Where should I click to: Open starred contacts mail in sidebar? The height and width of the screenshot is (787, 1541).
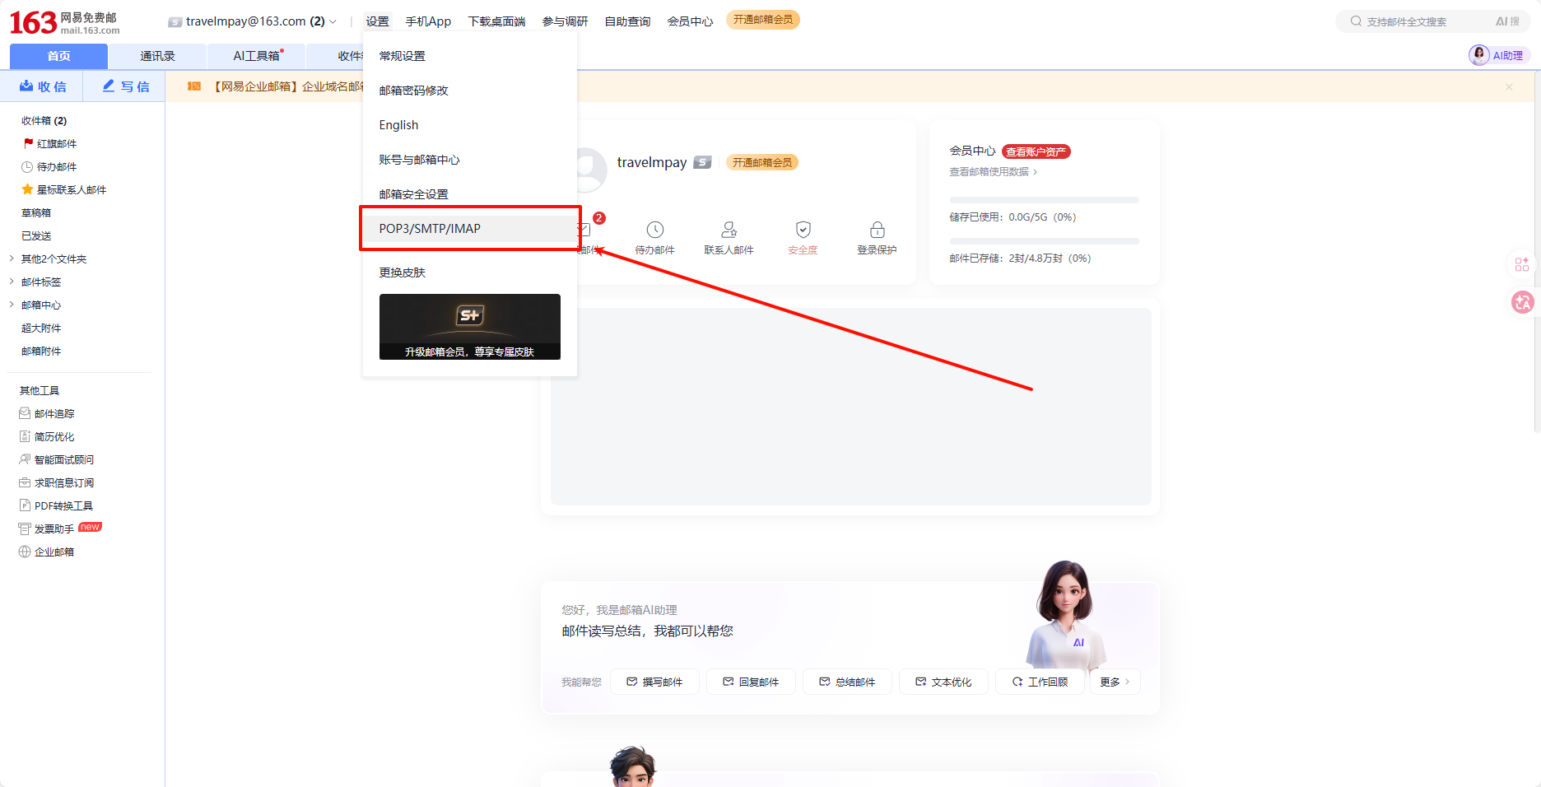click(71, 189)
